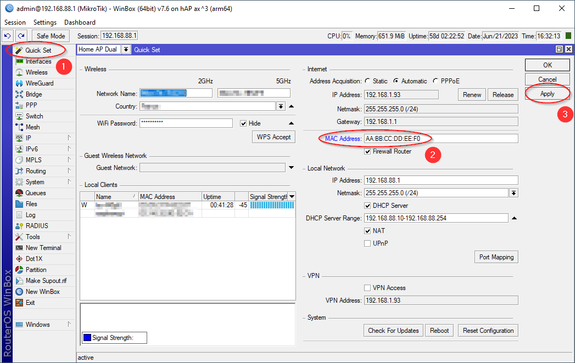This screenshot has height=363, width=575.
Task: Restore the Quick Set inner window
Action: [559, 49]
